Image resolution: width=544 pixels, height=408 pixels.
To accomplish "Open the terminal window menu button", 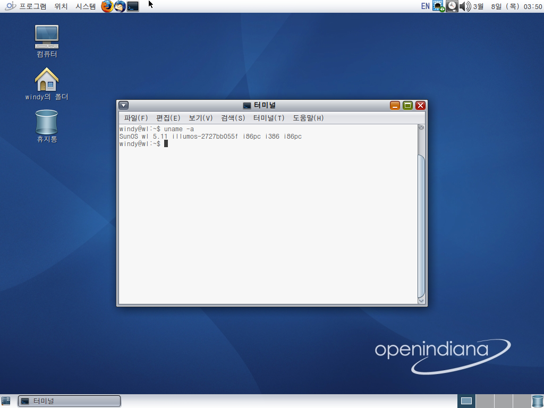I will 123,106.
